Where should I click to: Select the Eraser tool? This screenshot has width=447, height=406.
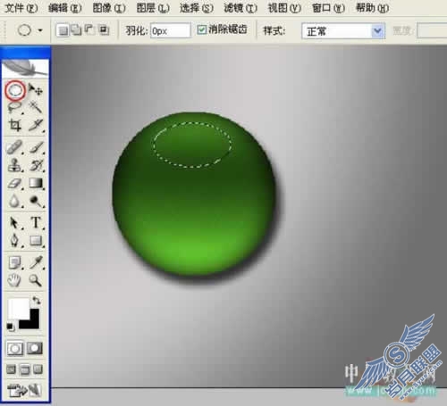(15, 183)
